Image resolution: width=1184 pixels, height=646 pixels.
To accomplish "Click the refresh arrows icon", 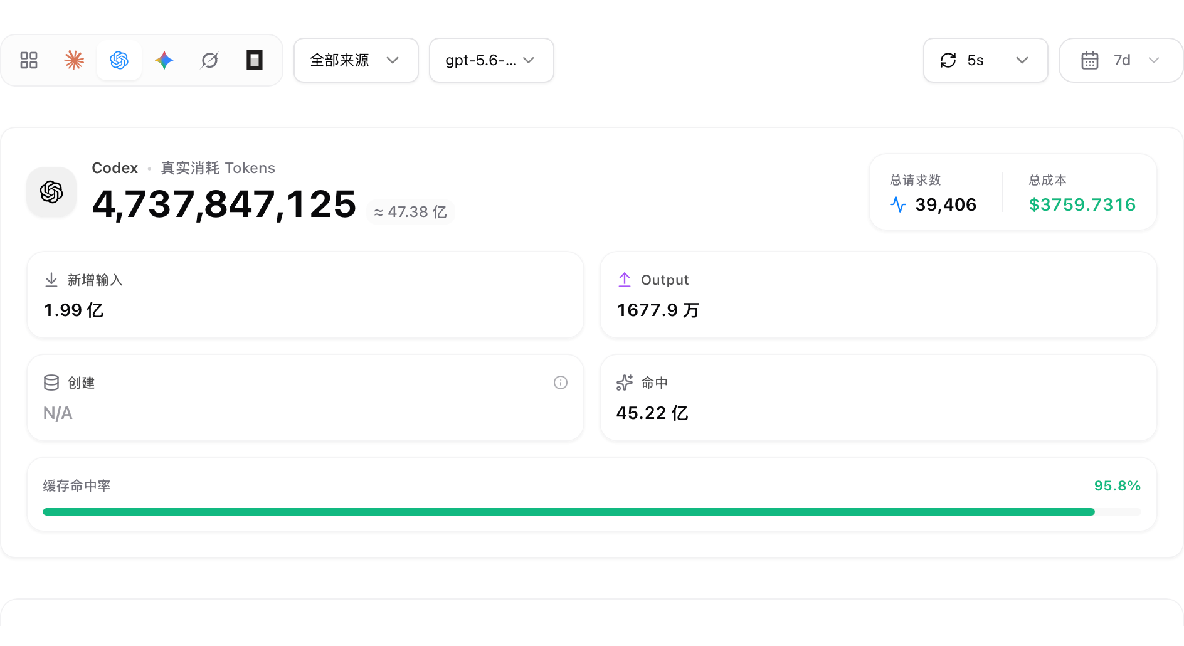I will click(948, 60).
